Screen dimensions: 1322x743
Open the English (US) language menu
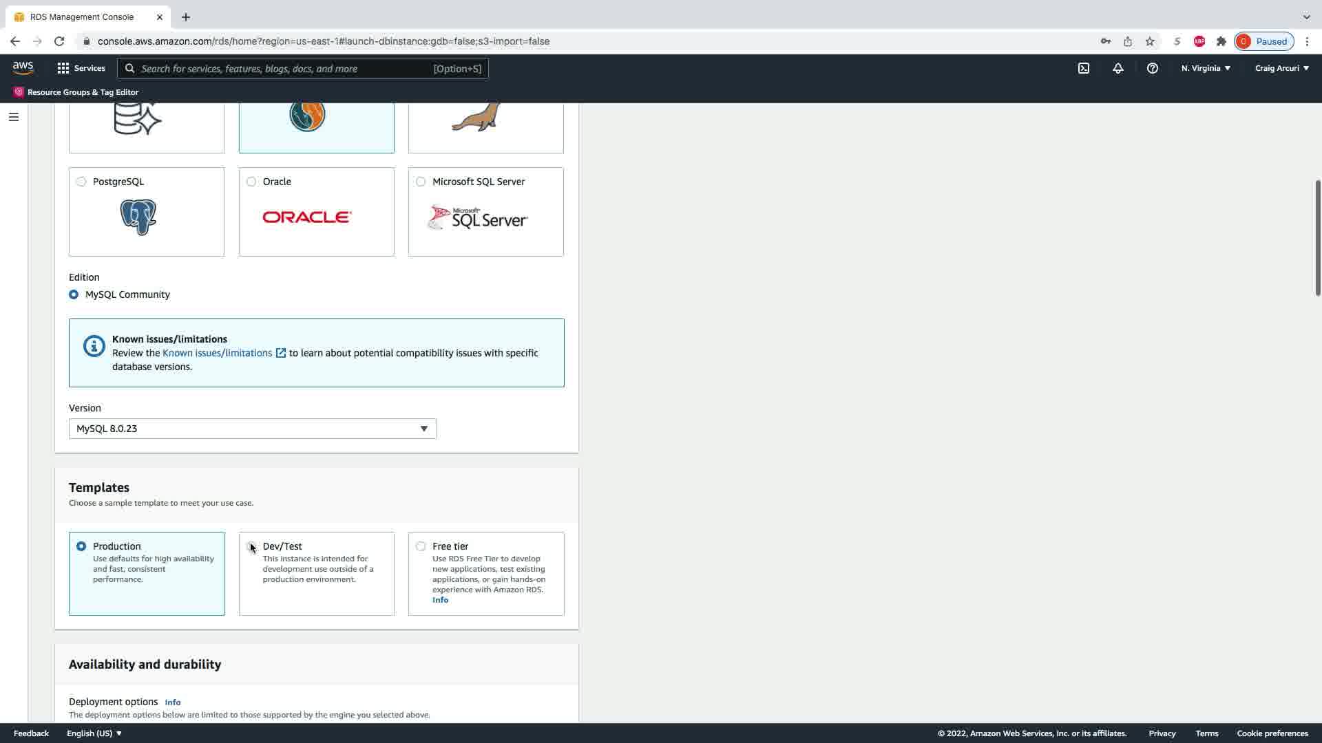click(x=94, y=733)
